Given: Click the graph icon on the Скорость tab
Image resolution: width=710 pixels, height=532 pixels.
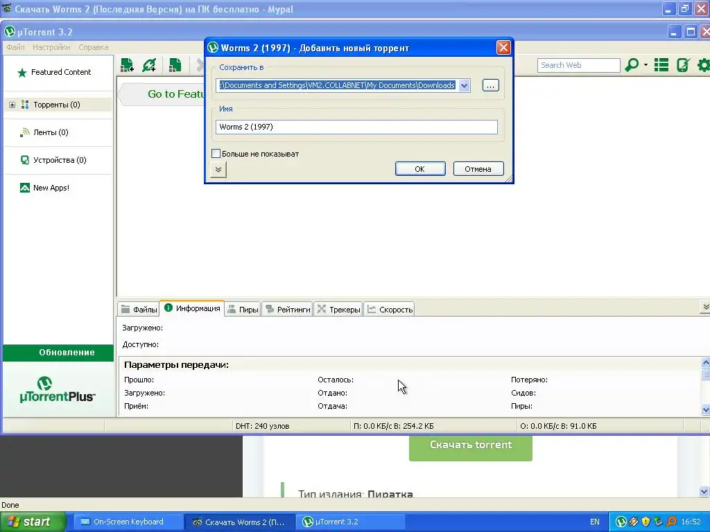Looking at the screenshot, I should 372,309.
